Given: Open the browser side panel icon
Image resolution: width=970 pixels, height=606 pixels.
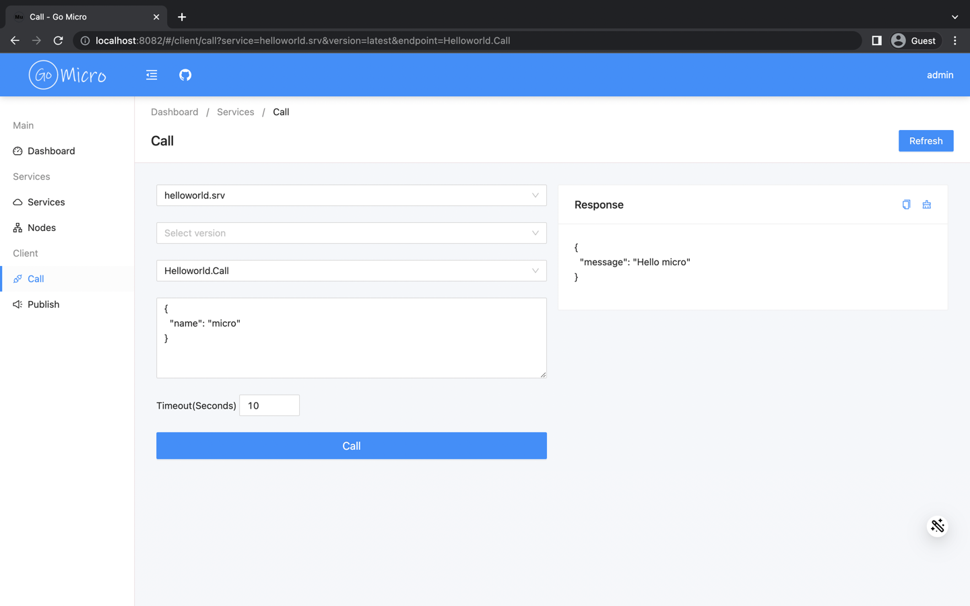Looking at the screenshot, I should (x=876, y=40).
